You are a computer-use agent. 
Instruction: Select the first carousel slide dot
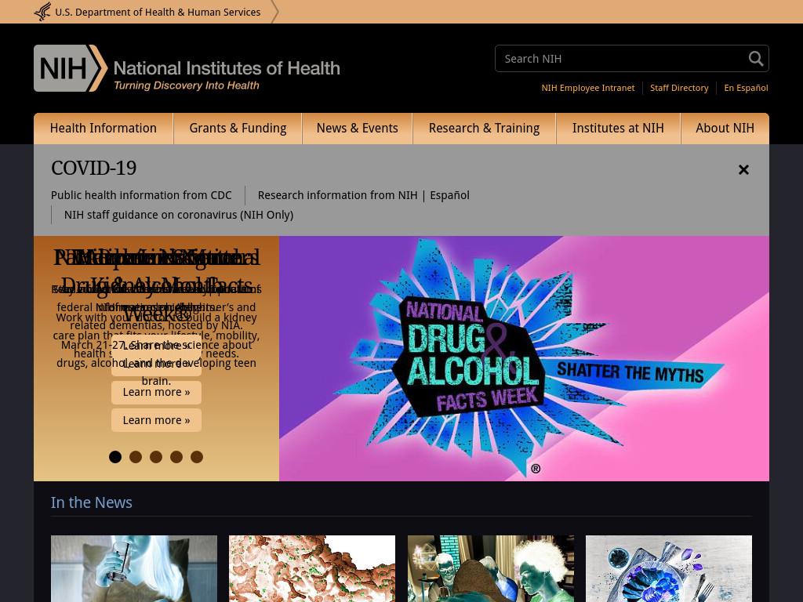pos(115,457)
